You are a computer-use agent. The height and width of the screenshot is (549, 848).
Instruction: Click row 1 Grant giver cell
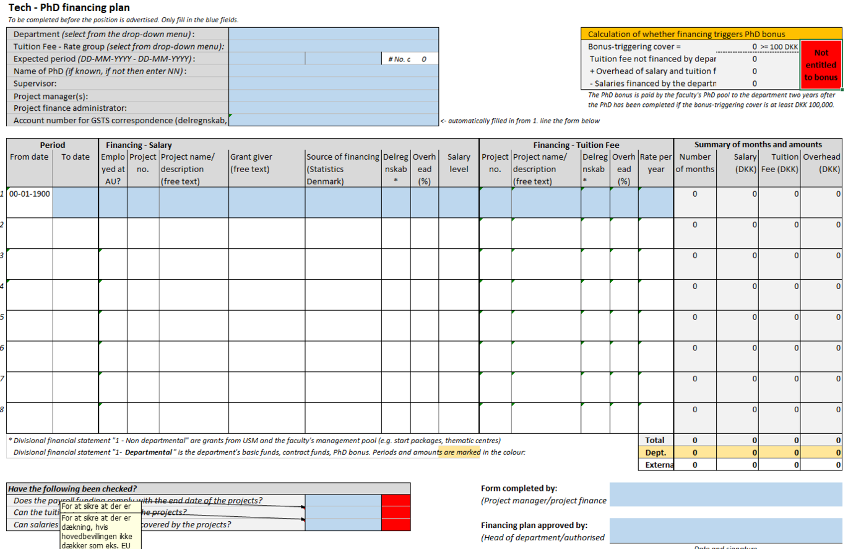(266, 202)
